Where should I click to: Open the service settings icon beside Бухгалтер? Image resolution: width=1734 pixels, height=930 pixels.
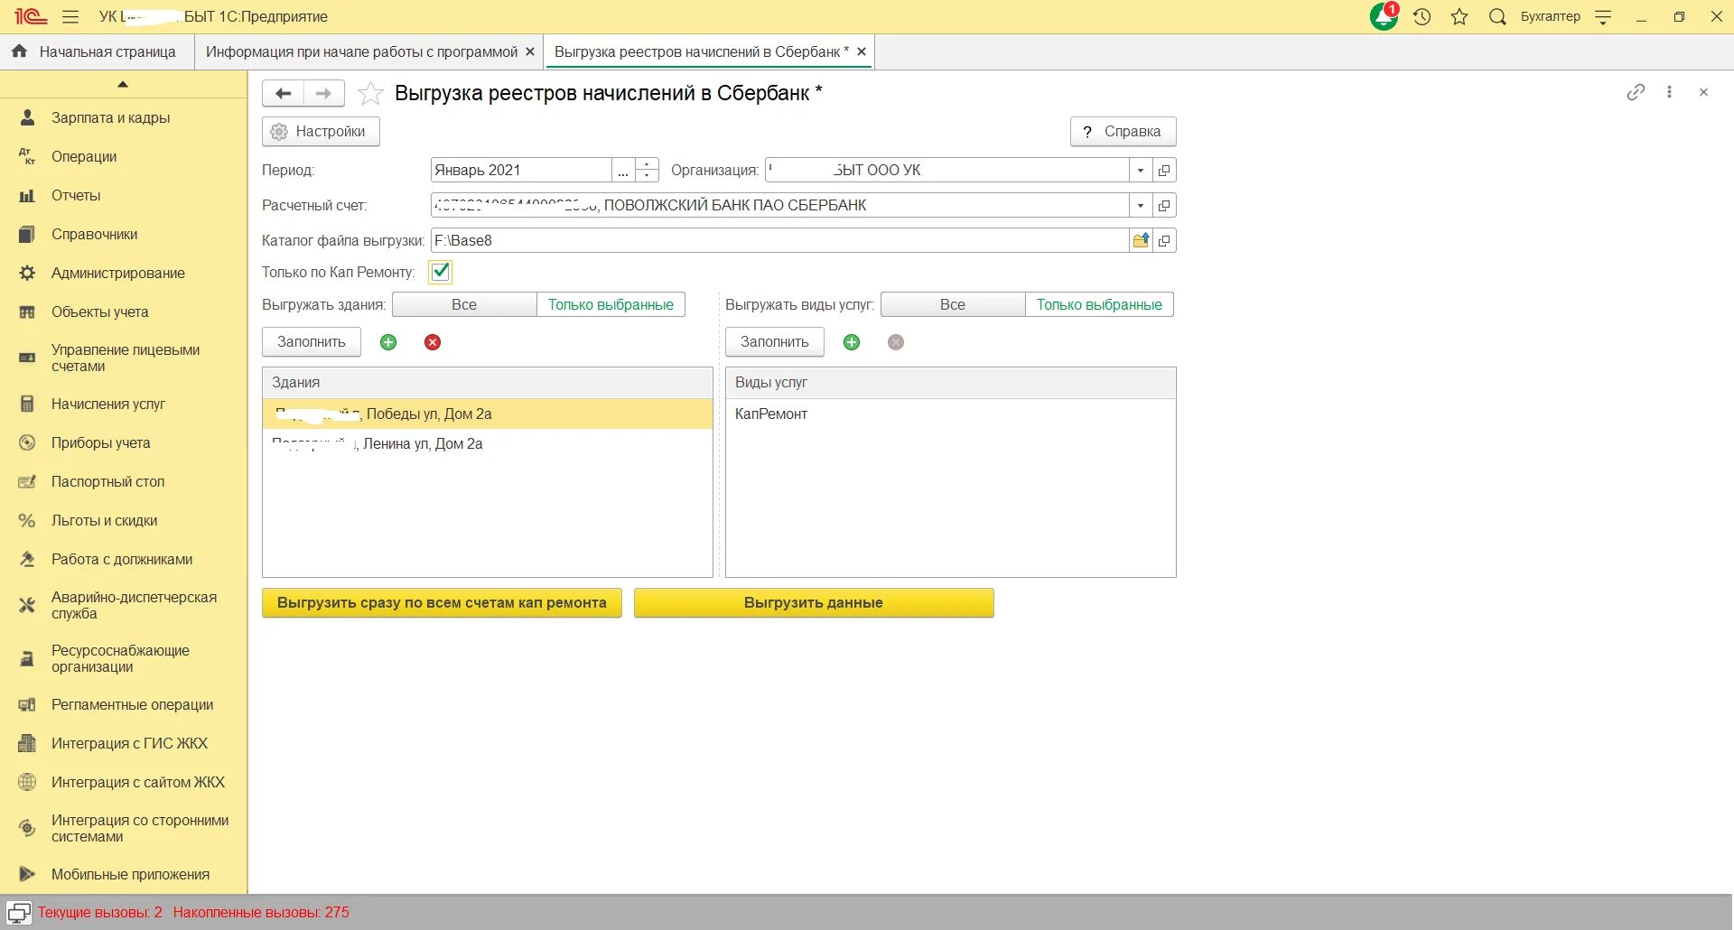[1603, 16]
